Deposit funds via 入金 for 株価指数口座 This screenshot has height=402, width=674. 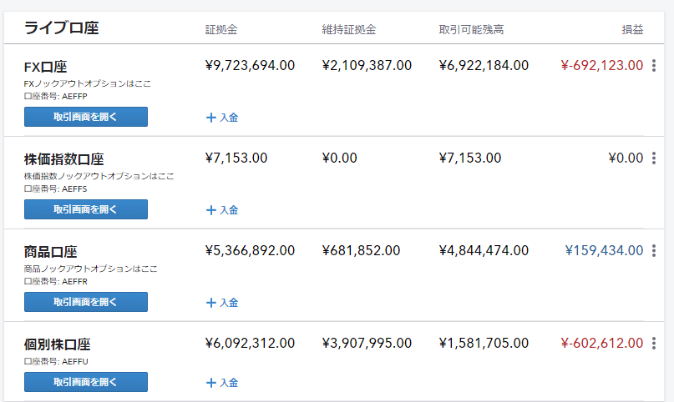click(x=222, y=210)
